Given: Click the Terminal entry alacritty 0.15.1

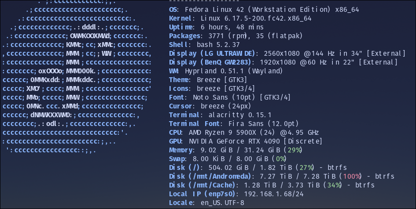Looking at the screenshot, I should pyautogui.click(x=220, y=115).
